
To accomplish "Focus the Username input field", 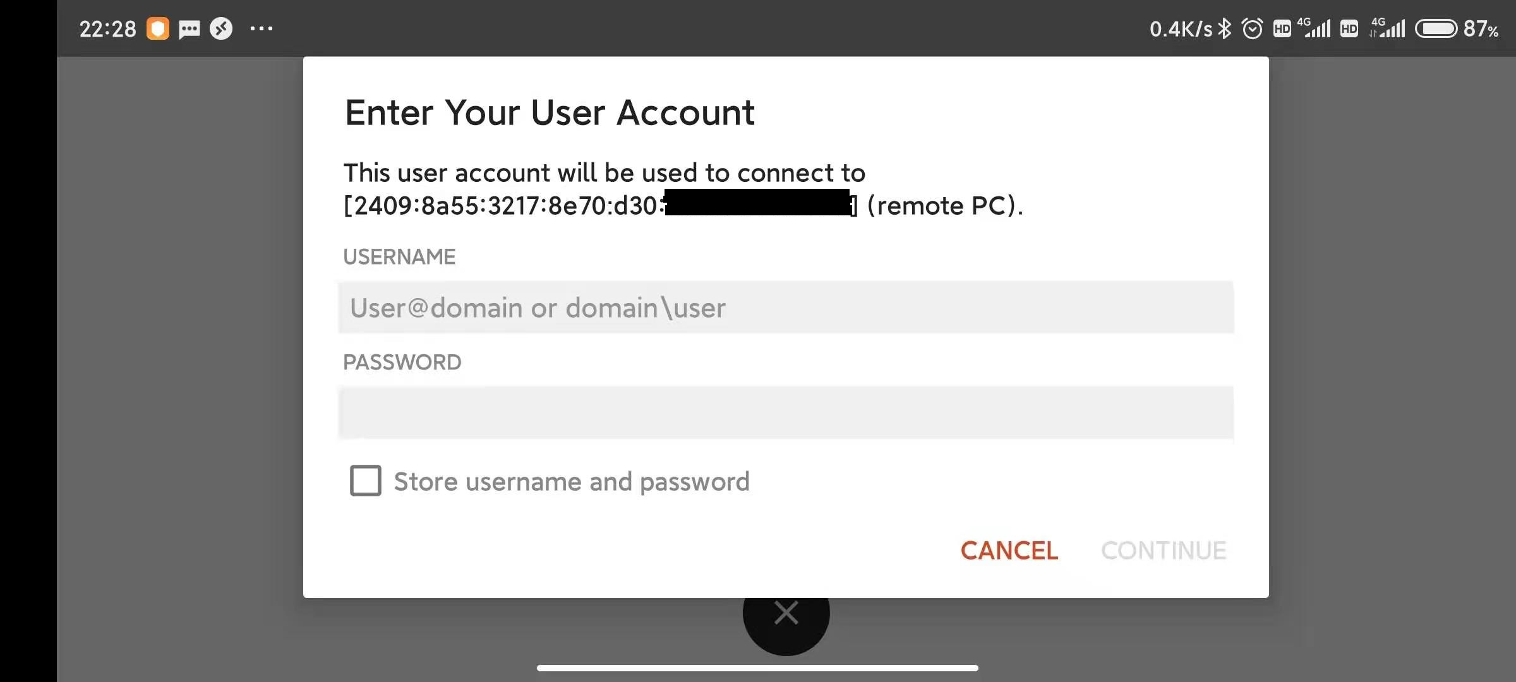I will click(786, 308).
